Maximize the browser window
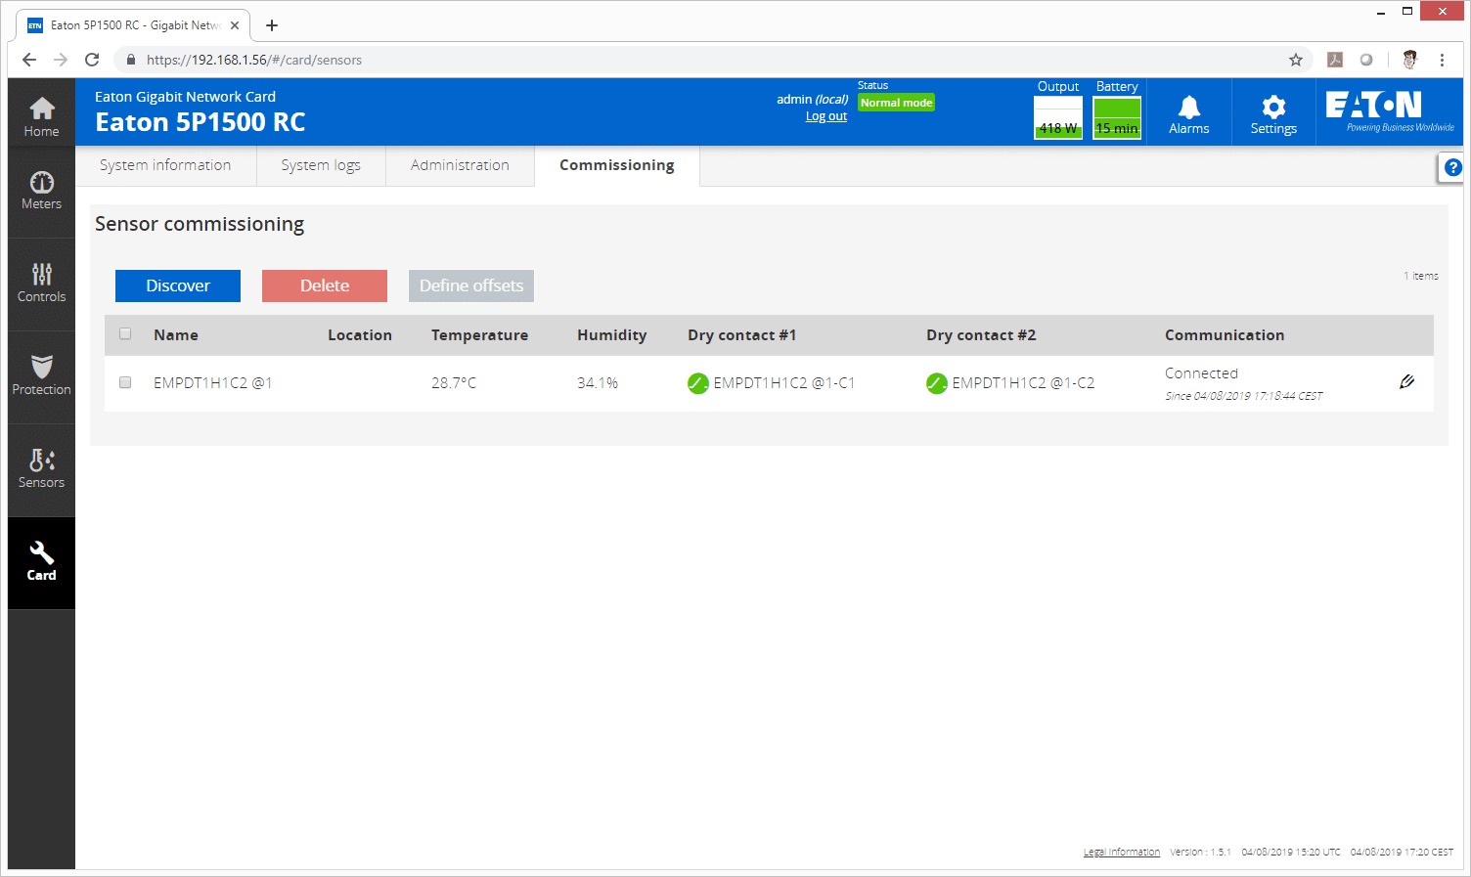Viewport: 1471px width, 877px height. [1406, 12]
